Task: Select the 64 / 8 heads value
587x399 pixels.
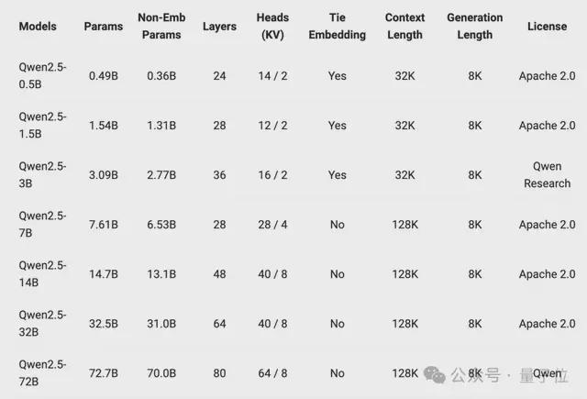Action: [x=272, y=373]
